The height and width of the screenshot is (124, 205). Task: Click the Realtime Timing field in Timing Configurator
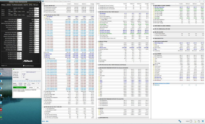pos(36,16)
